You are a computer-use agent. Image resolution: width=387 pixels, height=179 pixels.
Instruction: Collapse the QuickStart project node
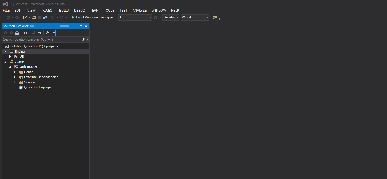(10, 67)
